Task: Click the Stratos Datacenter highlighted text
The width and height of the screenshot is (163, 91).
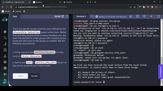Action: (31, 56)
